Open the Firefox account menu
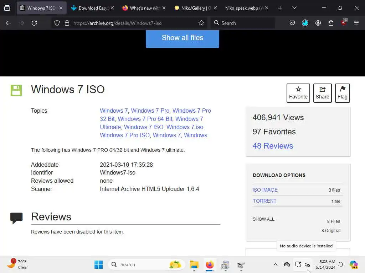 (x=318, y=23)
